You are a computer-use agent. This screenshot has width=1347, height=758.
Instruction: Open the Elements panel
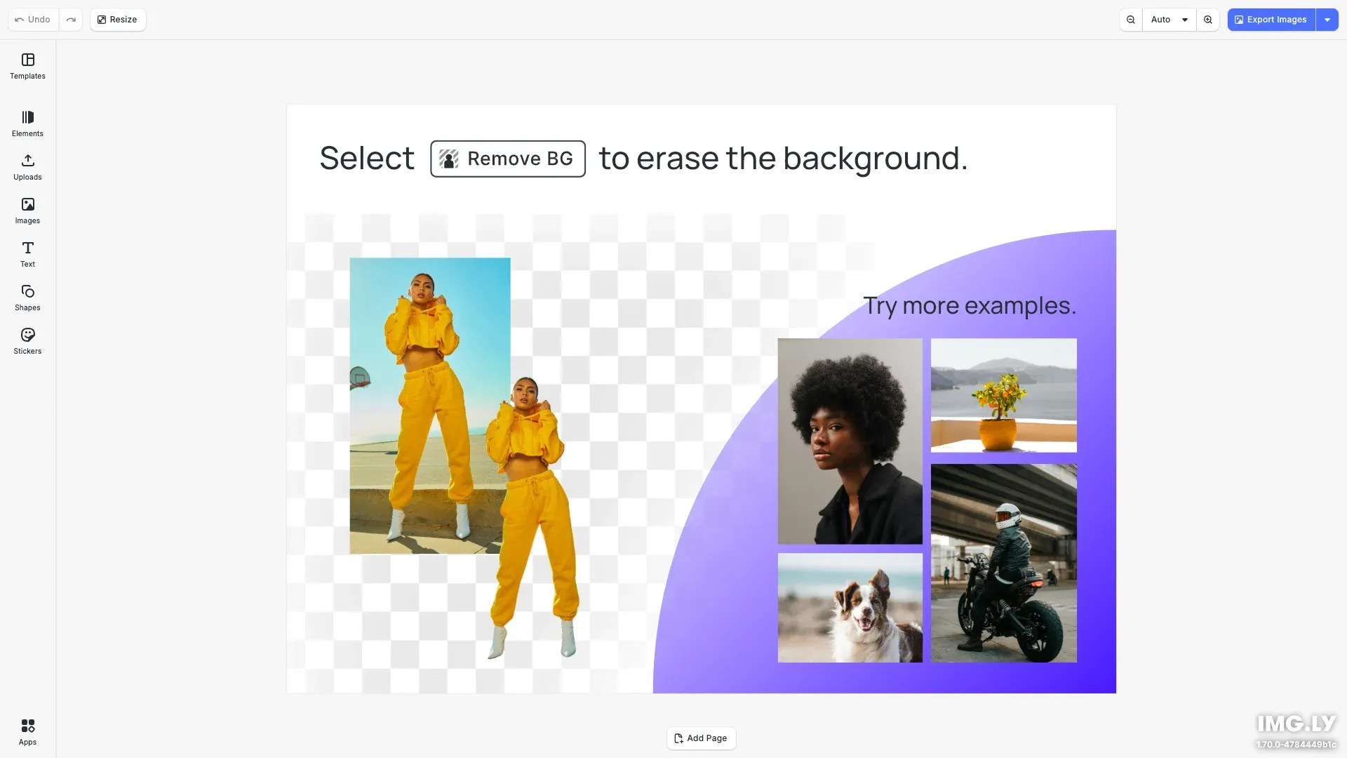[x=27, y=124]
